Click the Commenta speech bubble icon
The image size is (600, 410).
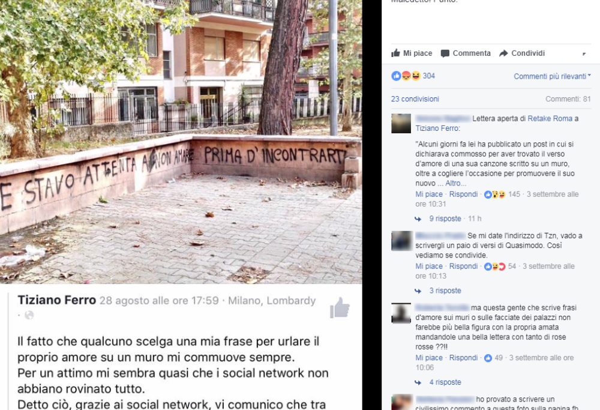coord(445,53)
